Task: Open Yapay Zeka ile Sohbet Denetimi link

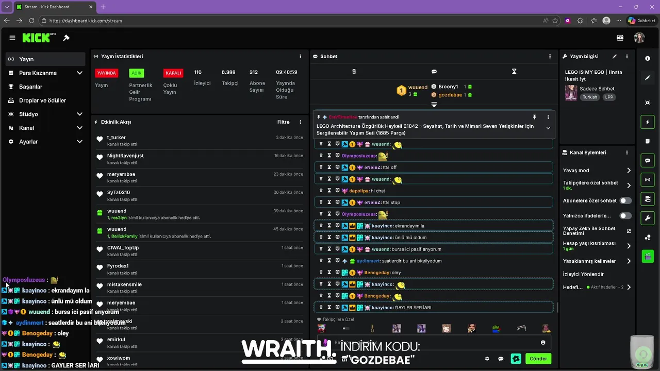Action: pyautogui.click(x=629, y=231)
